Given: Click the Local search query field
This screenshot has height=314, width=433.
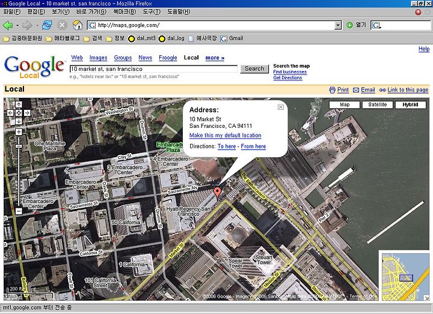Looking at the screenshot, I should [x=153, y=69].
